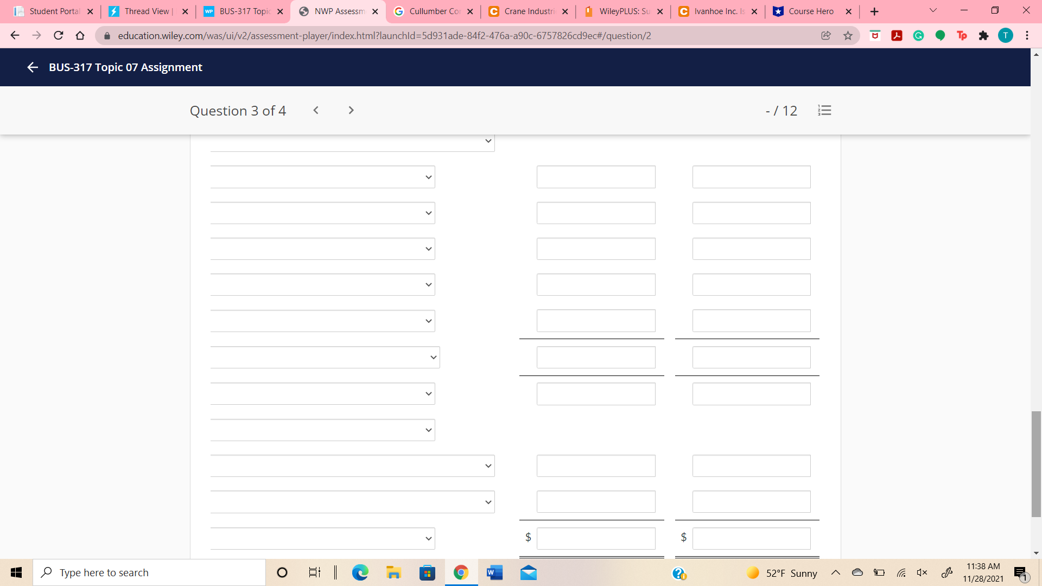Open the Mail app from the taskbar
Screen dimensions: 1042x586
tap(528, 572)
